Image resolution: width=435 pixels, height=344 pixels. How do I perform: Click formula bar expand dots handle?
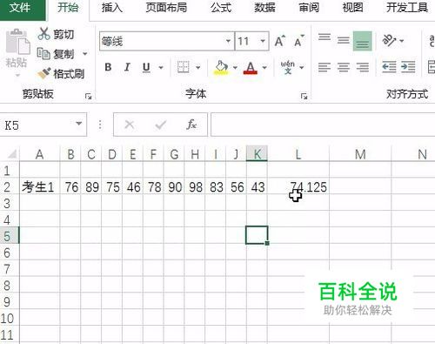click(100, 125)
